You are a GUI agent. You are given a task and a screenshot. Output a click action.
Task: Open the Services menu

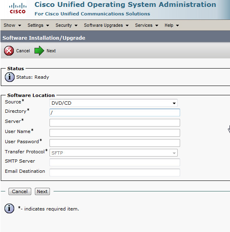click(146, 25)
